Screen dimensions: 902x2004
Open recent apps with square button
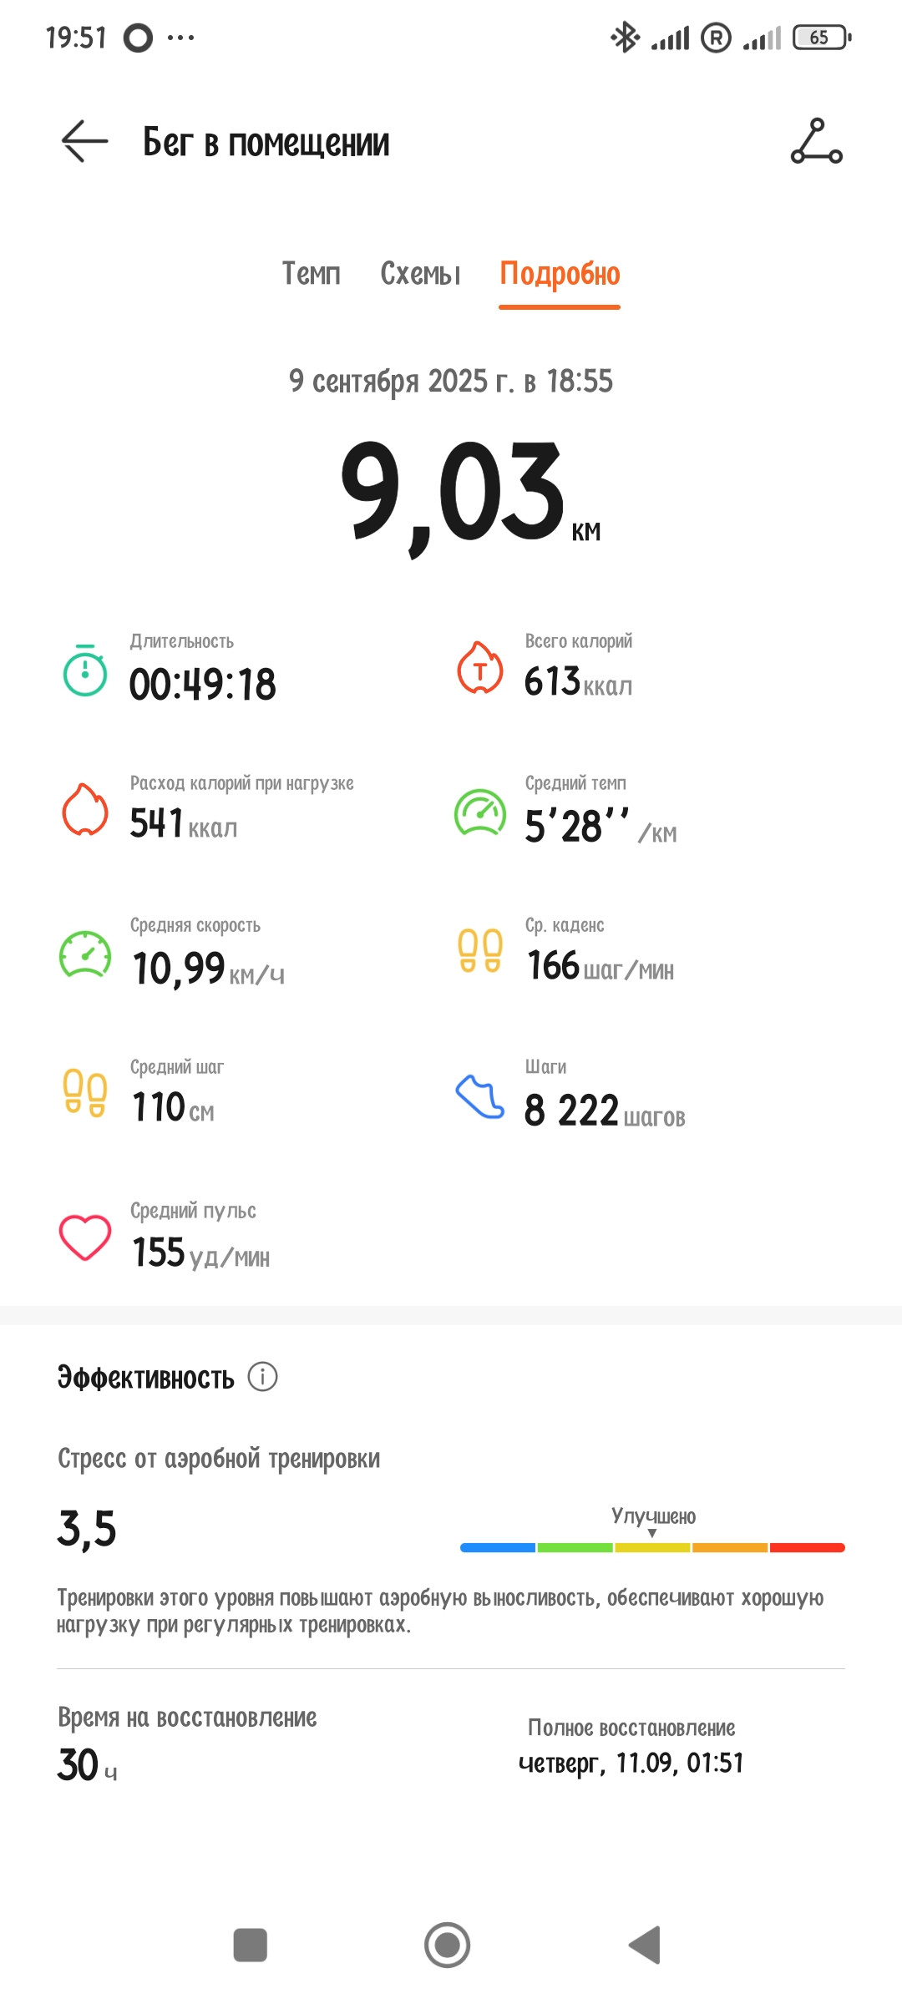click(x=250, y=1945)
